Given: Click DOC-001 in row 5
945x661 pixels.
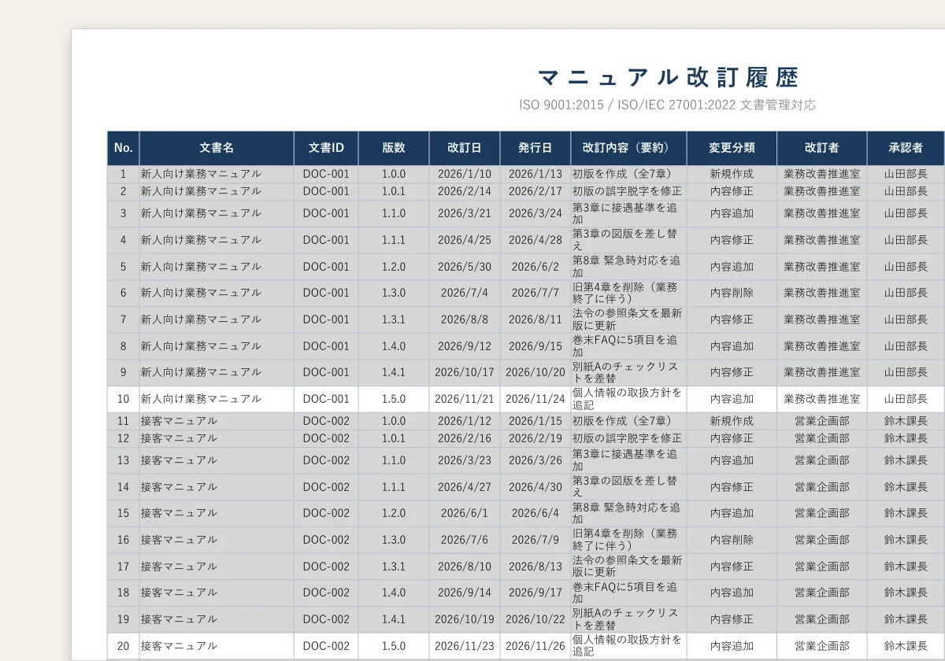Looking at the screenshot, I should 326,267.
